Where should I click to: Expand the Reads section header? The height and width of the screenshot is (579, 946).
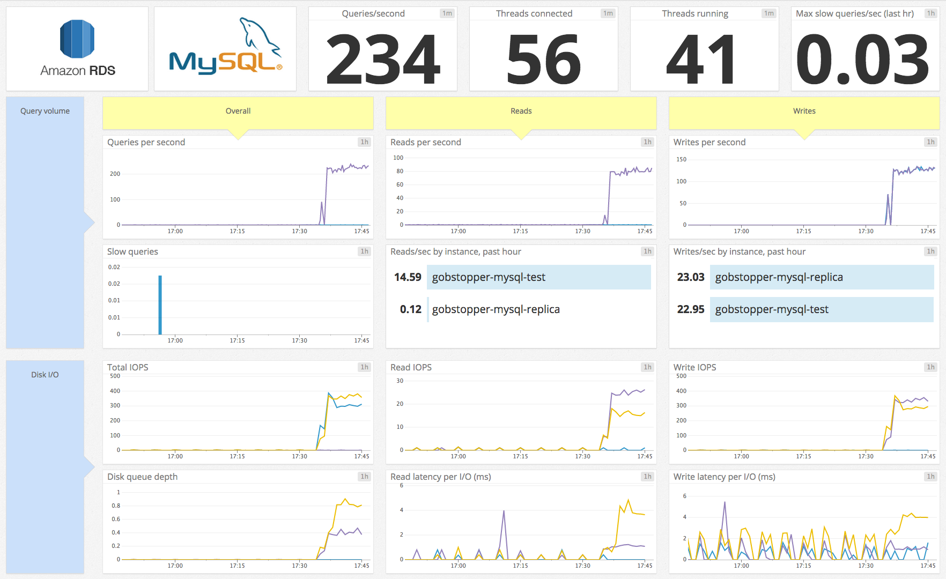(x=520, y=111)
